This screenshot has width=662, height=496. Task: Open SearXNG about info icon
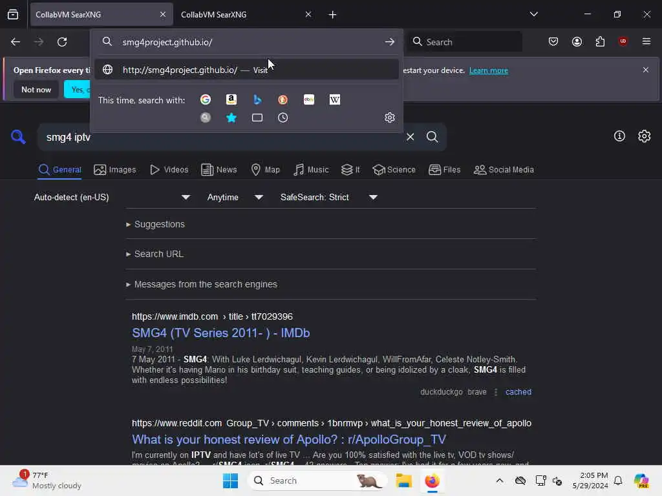click(x=619, y=136)
